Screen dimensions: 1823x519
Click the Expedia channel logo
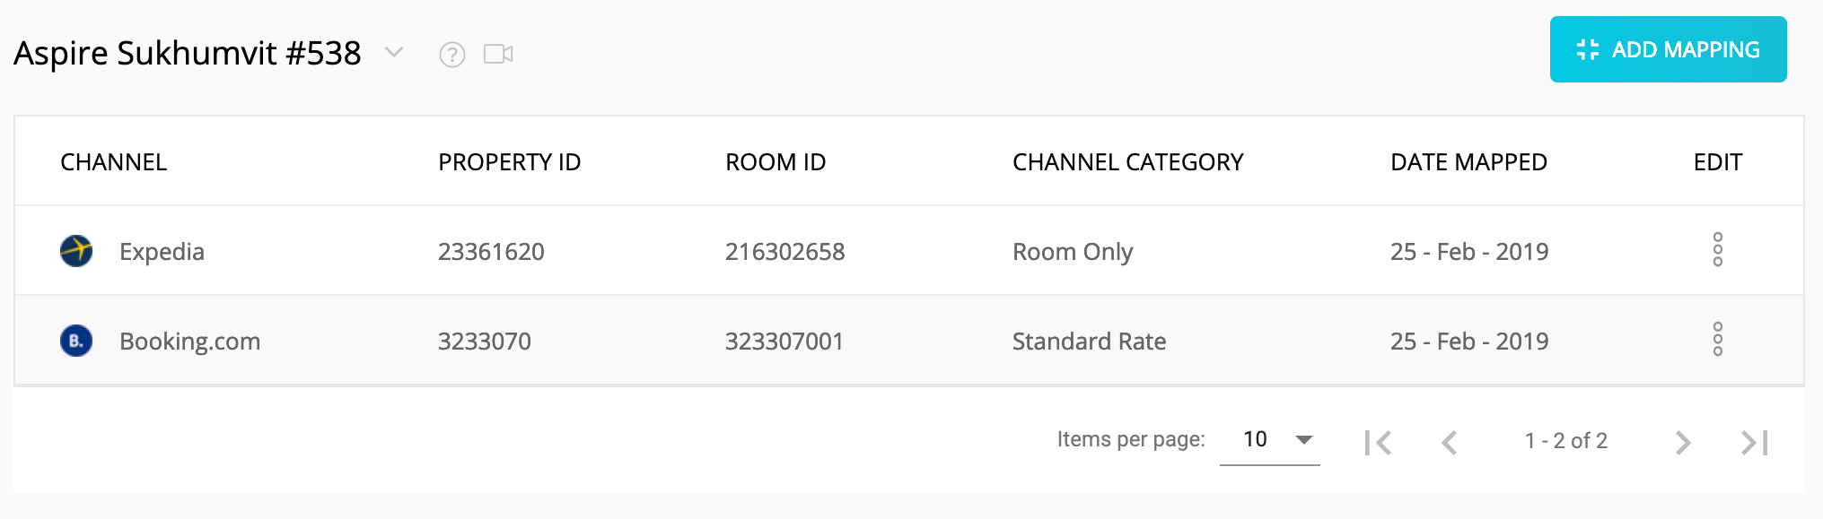click(x=76, y=251)
